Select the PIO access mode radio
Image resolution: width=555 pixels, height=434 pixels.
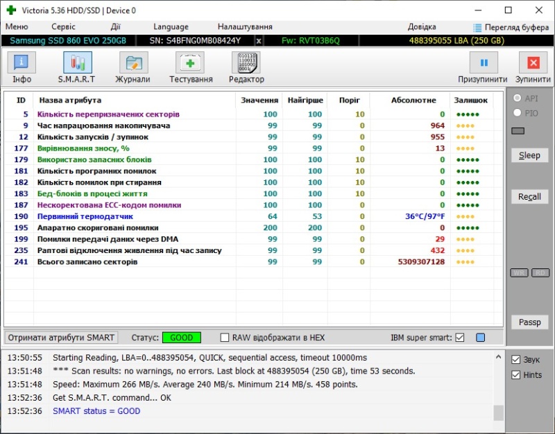coord(517,113)
